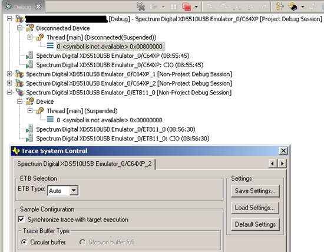Viewport: 324px width, 252px height.
Task: Collapse Thread [main] (Disconnected(Suspended)) node
Action: [30, 37]
